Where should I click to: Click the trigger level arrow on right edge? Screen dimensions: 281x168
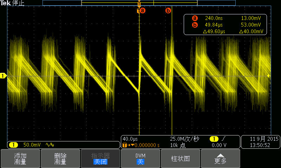[x=268, y=76]
